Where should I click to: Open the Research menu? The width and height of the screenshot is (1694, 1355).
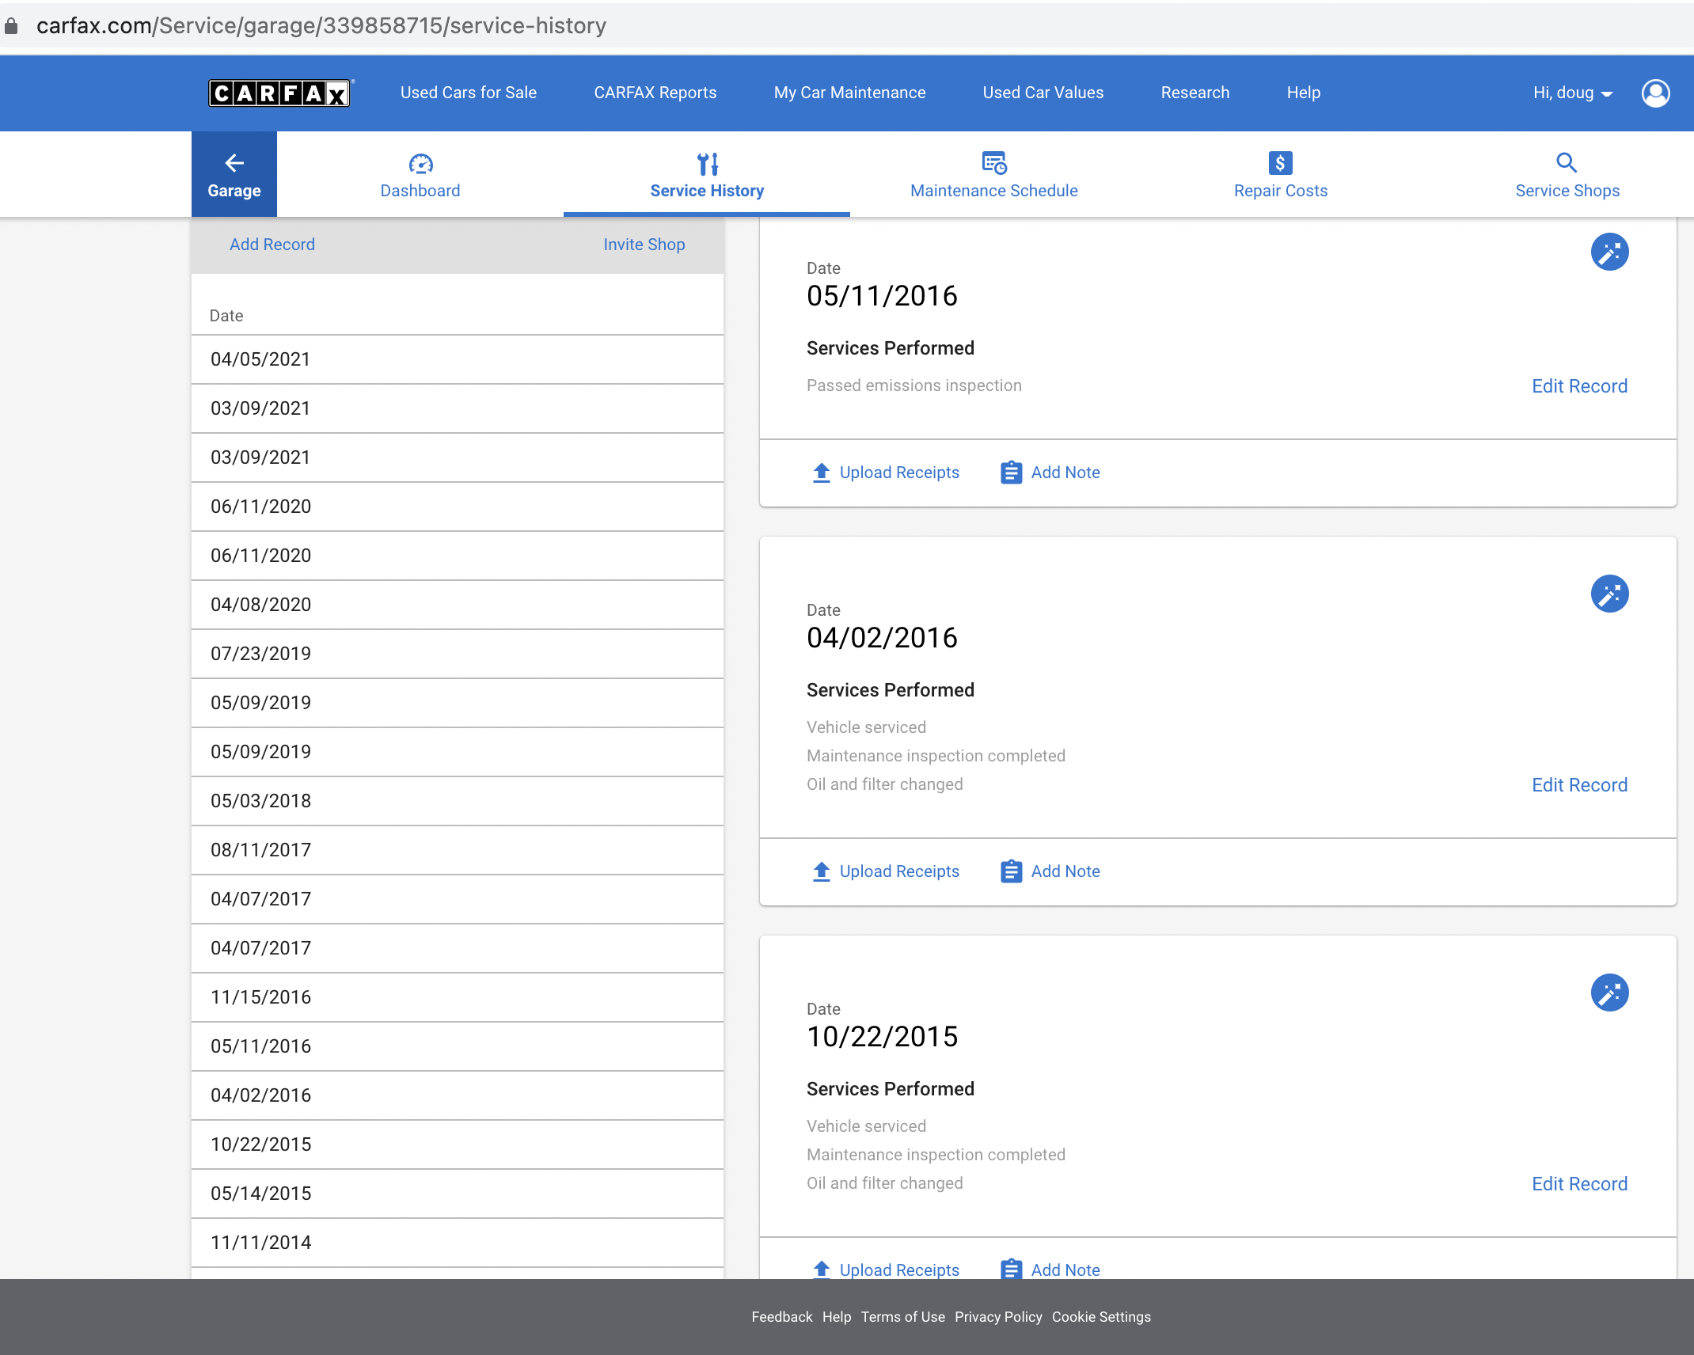click(x=1195, y=93)
